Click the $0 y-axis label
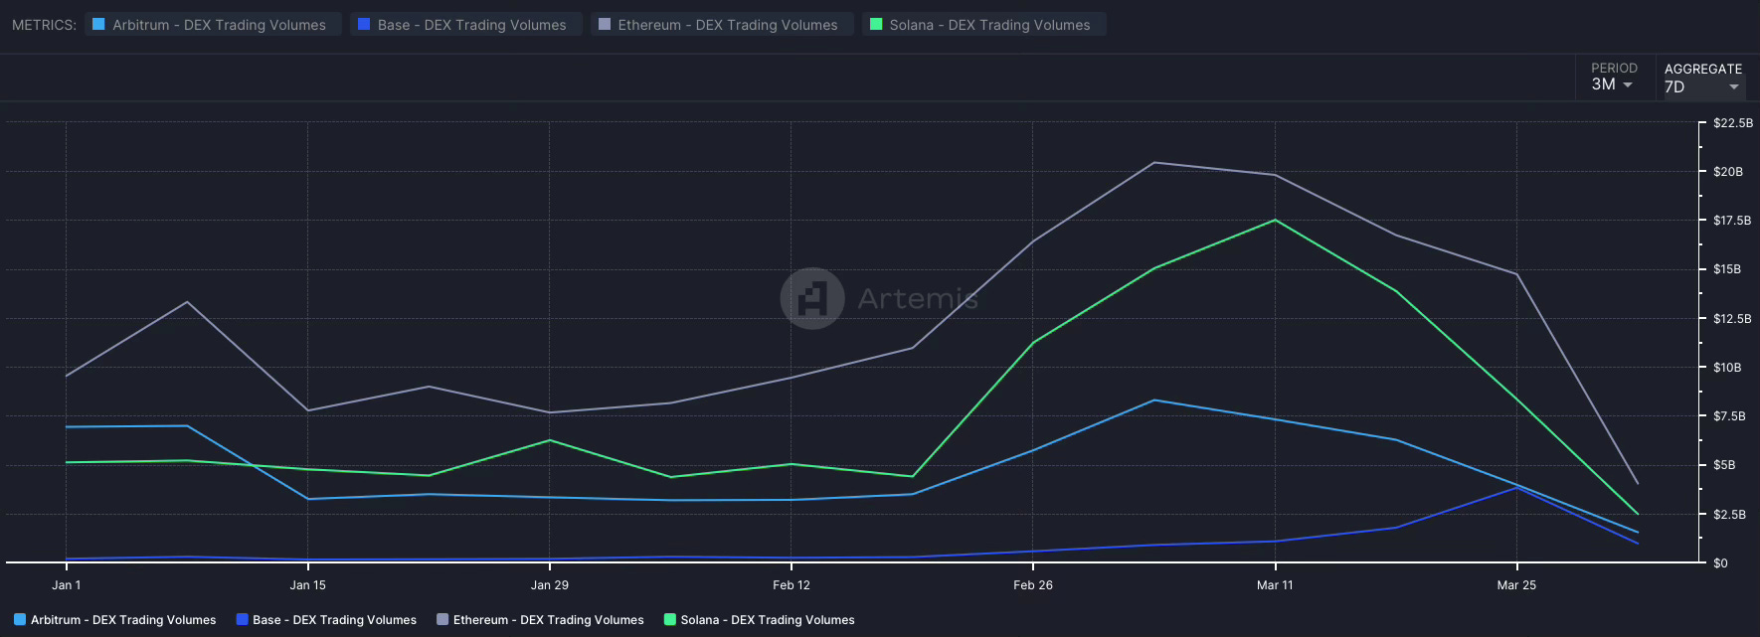 click(1720, 563)
